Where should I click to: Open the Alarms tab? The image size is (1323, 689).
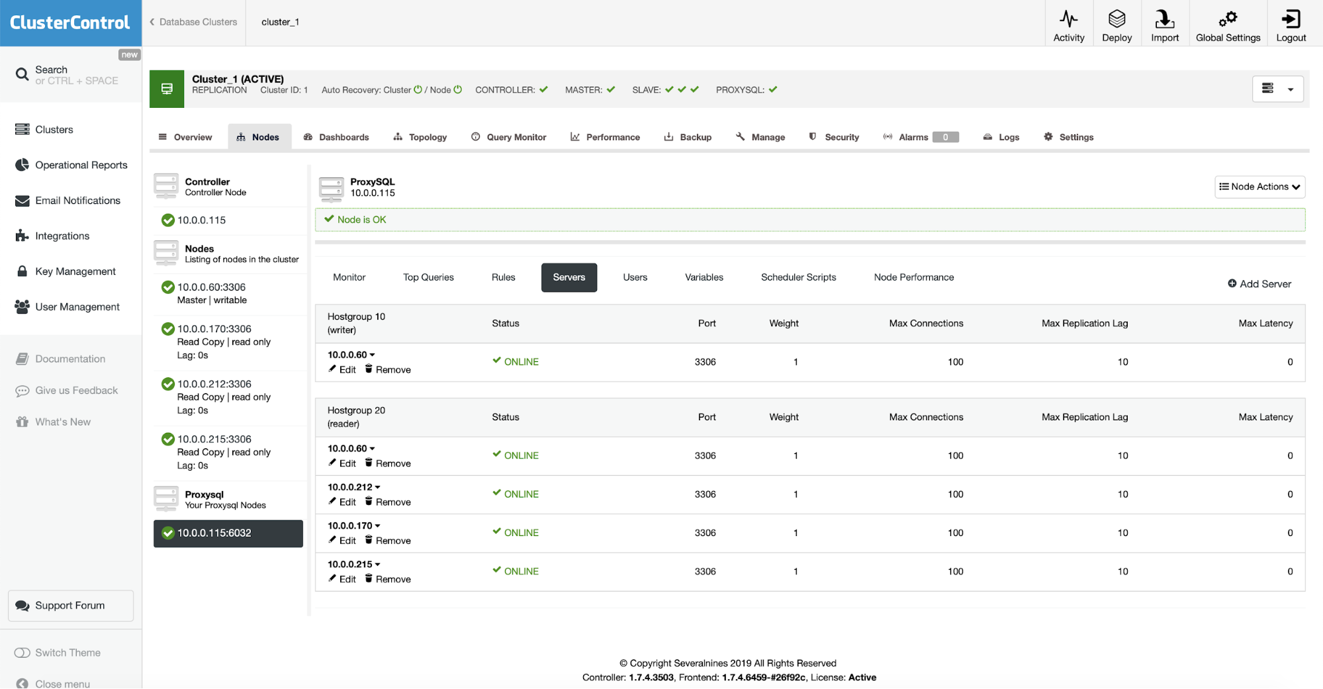(921, 137)
